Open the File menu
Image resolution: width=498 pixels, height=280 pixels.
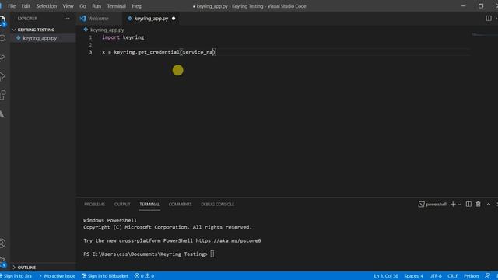12,6
